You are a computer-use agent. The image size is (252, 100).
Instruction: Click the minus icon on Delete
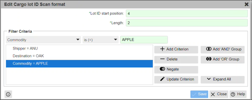162,59
